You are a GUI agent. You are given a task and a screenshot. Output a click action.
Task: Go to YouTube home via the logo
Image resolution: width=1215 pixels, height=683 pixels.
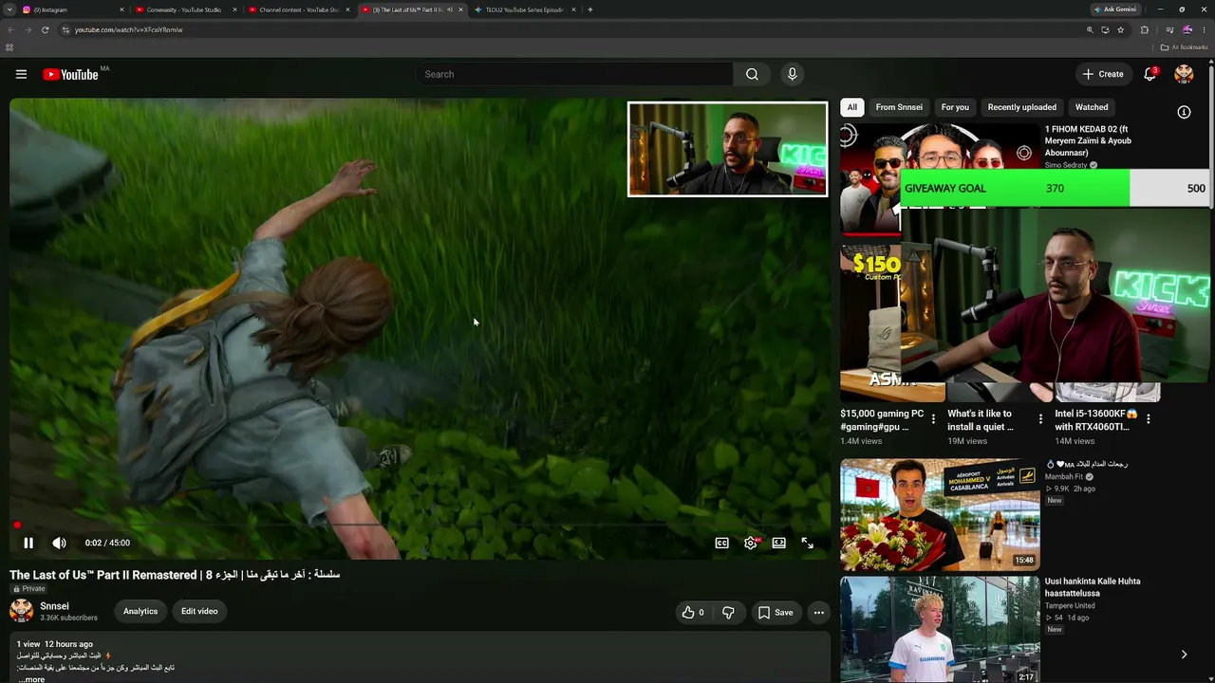[70, 74]
